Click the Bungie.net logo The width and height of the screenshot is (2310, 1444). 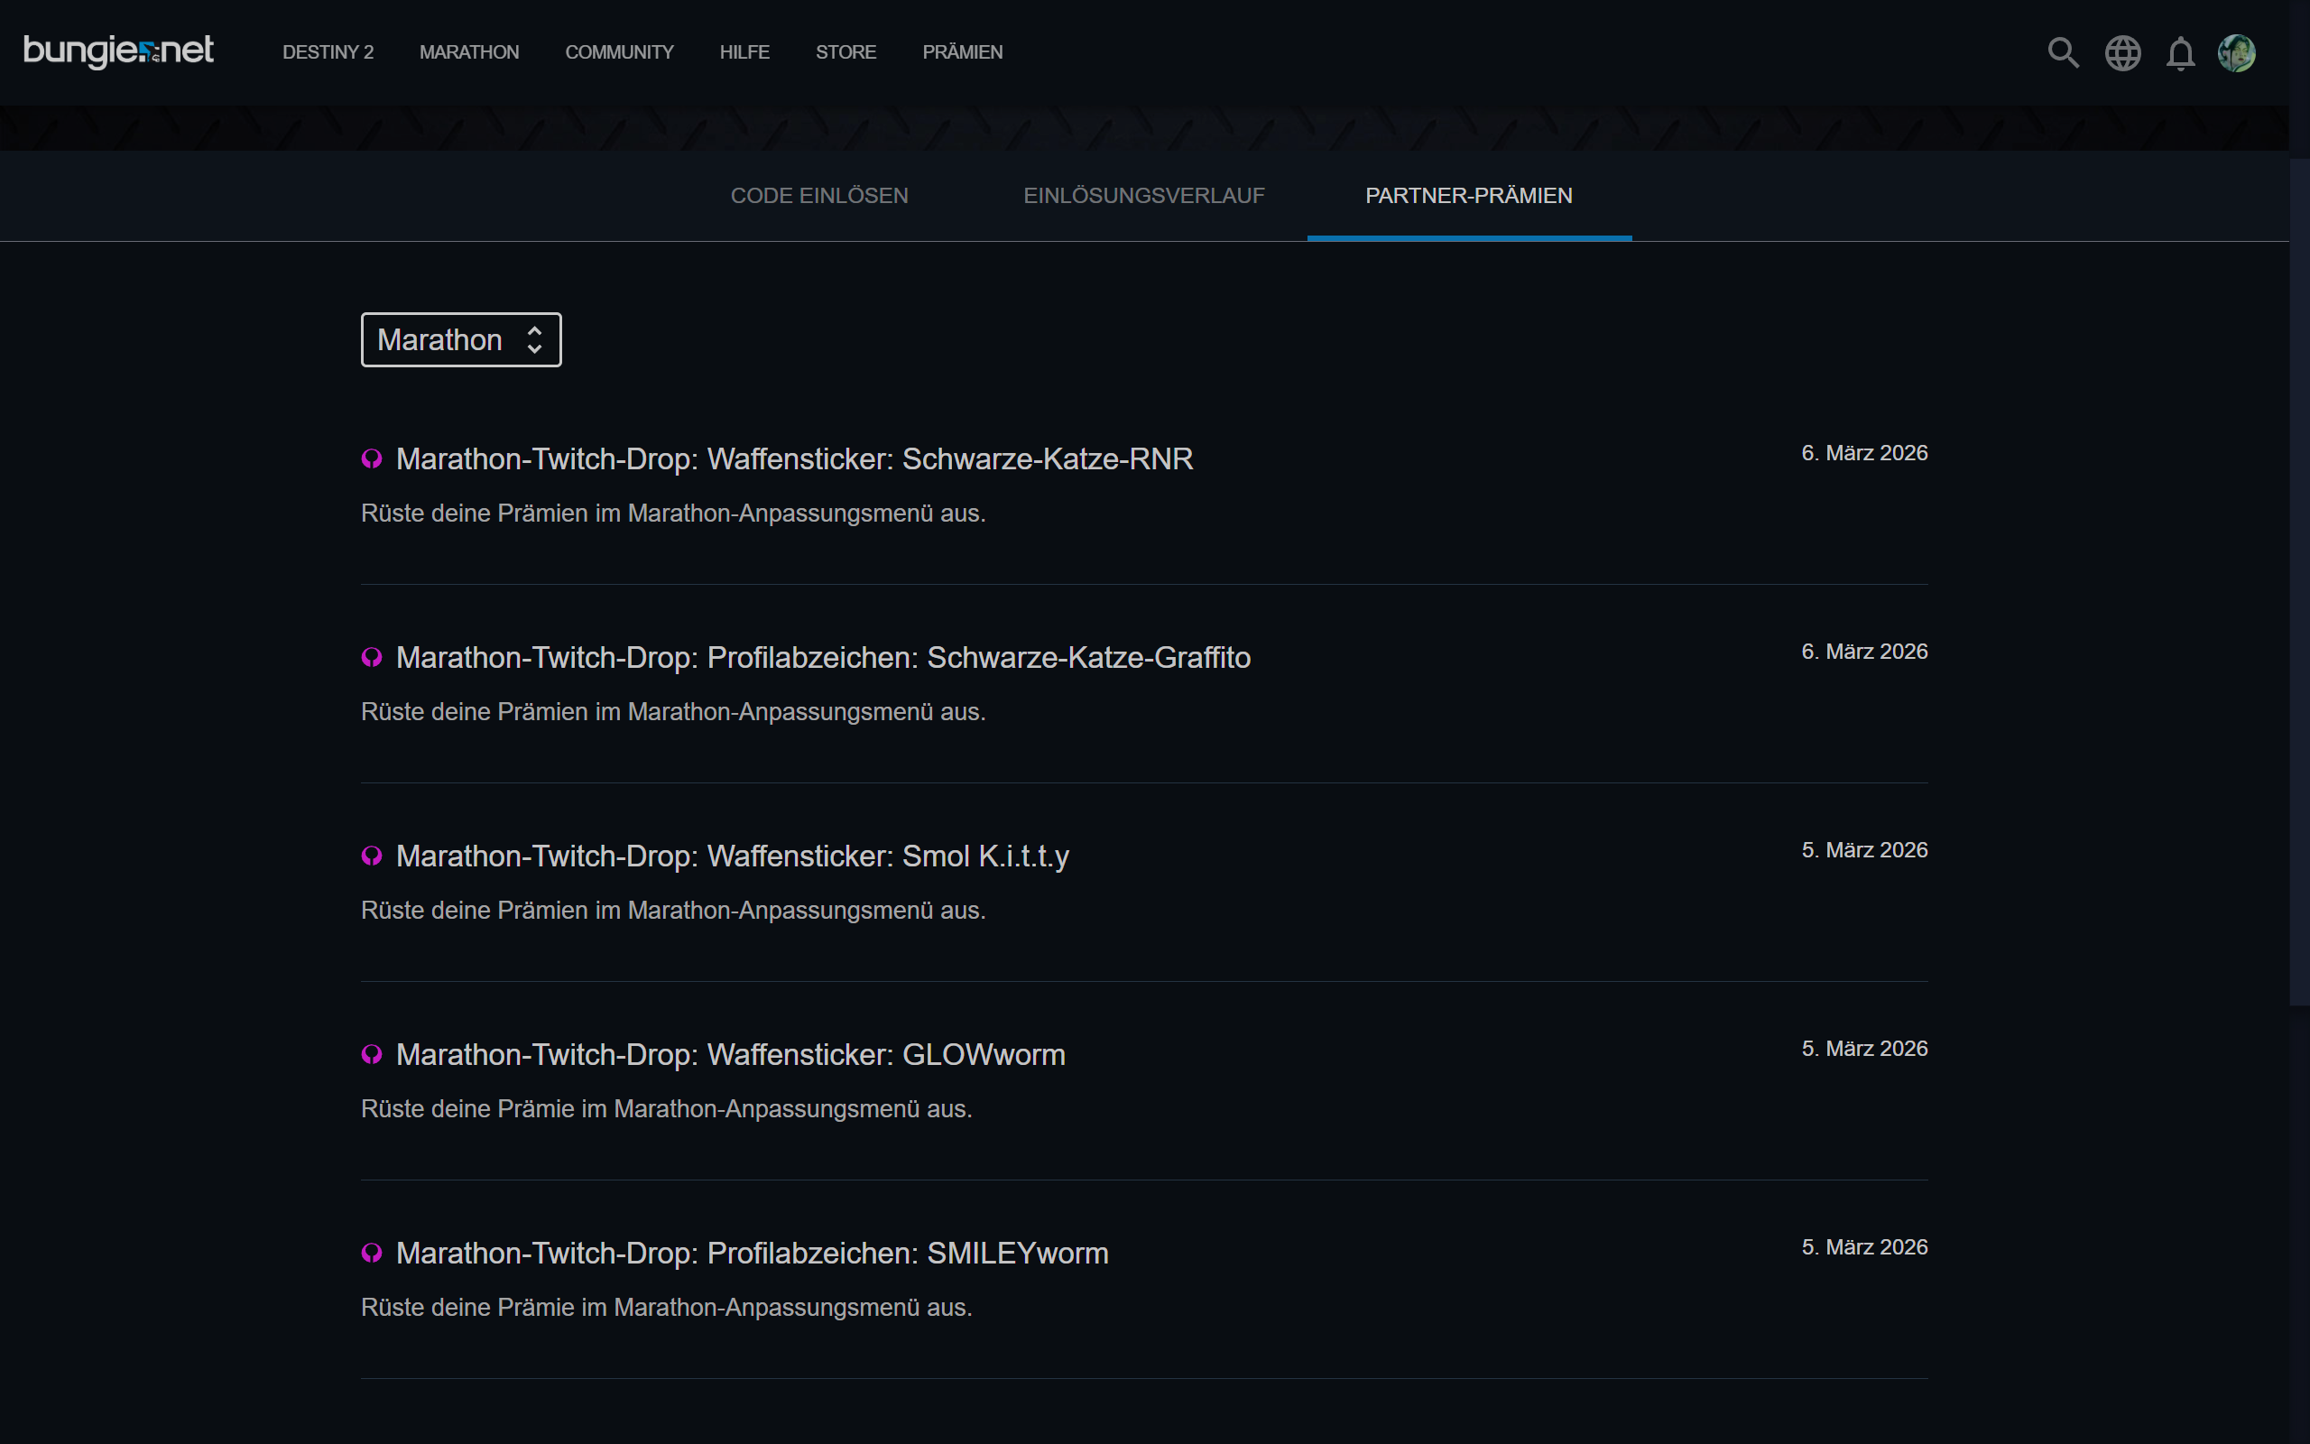(x=118, y=51)
